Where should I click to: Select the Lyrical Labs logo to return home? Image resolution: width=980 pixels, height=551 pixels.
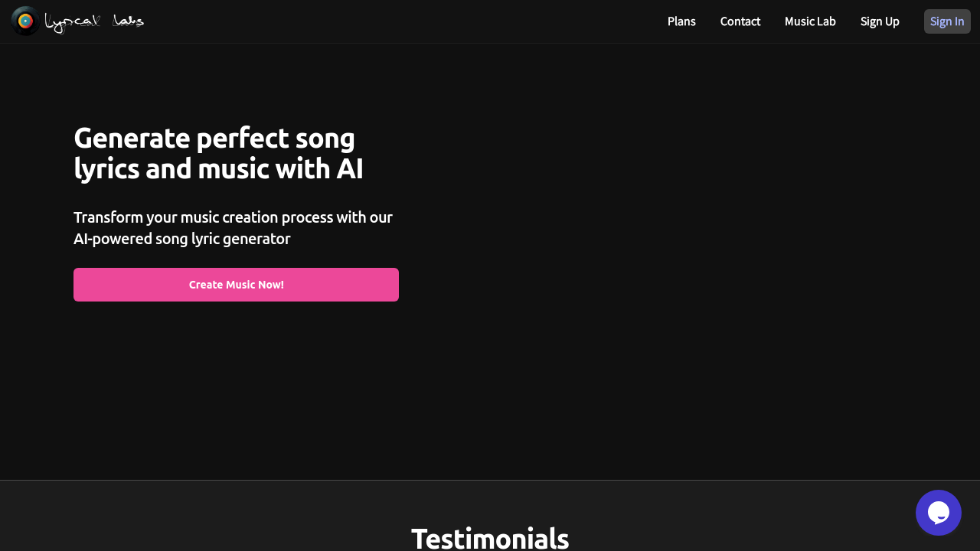pyautogui.click(x=77, y=21)
